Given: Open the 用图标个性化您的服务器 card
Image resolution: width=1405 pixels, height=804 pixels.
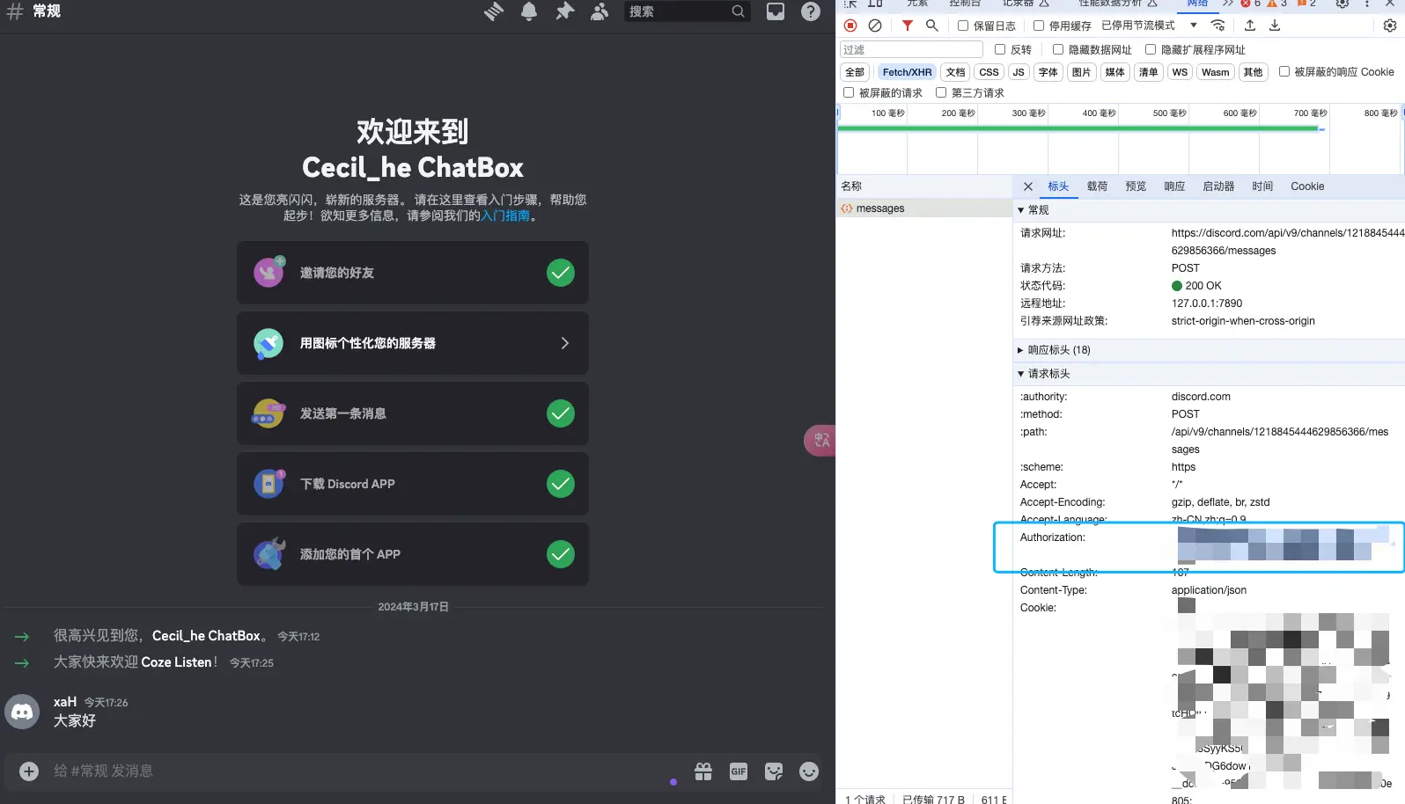Looking at the screenshot, I should click(413, 343).
